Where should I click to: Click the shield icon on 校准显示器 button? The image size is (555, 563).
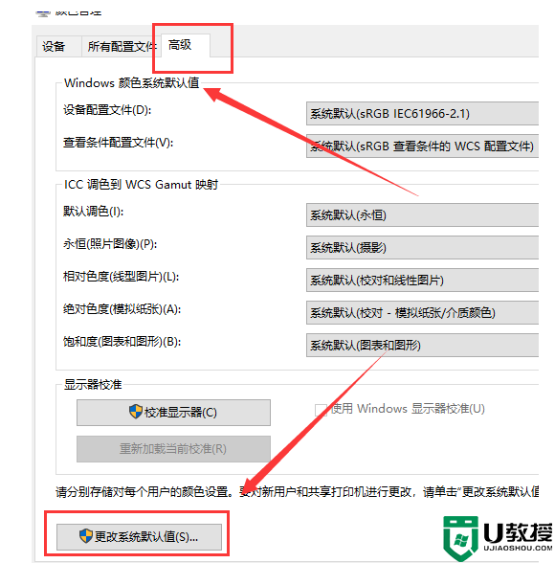tap(136, 412)
